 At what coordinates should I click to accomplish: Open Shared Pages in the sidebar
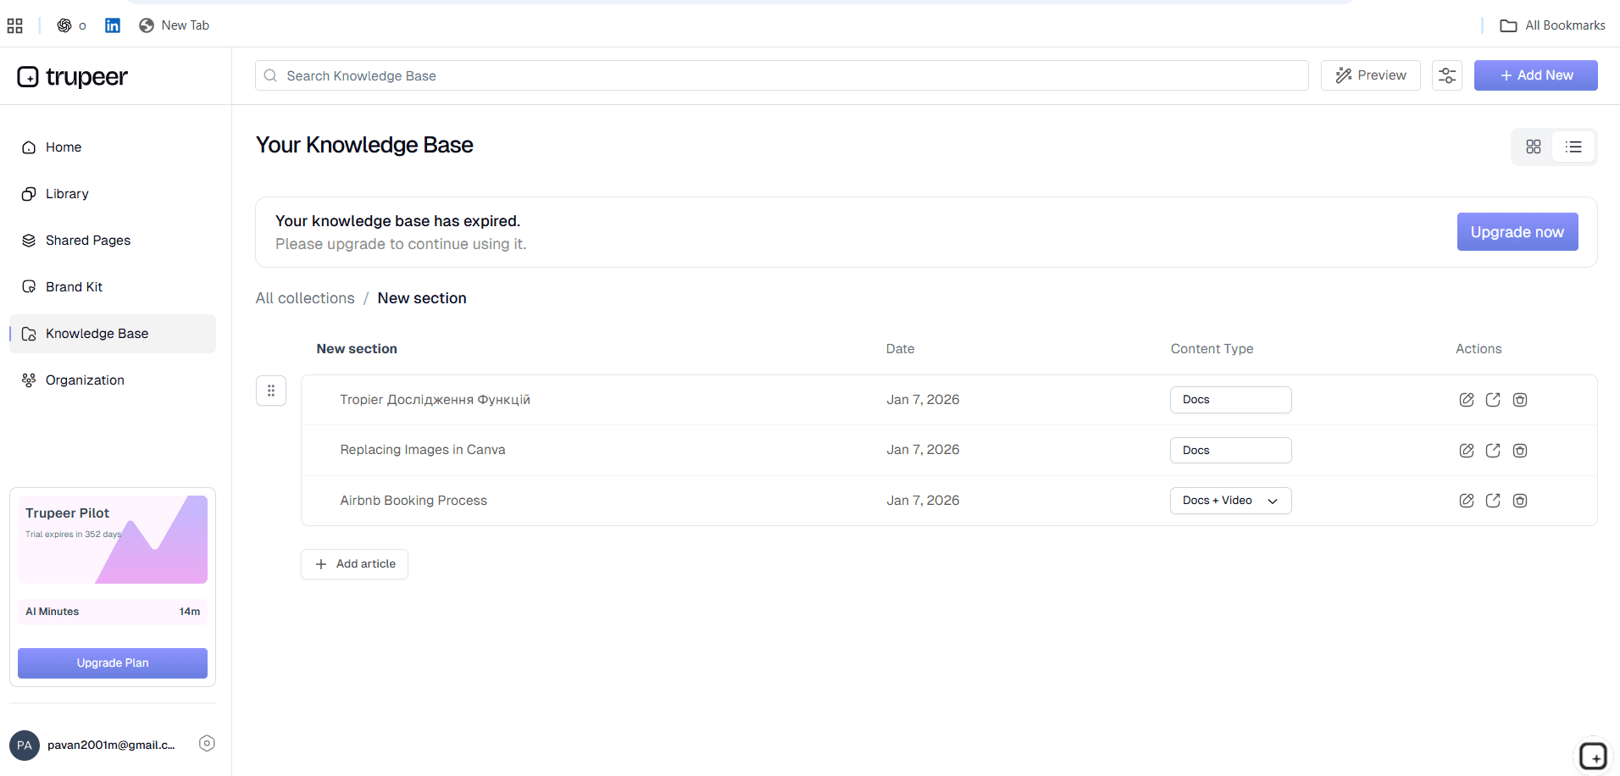(x=113, y=241)
